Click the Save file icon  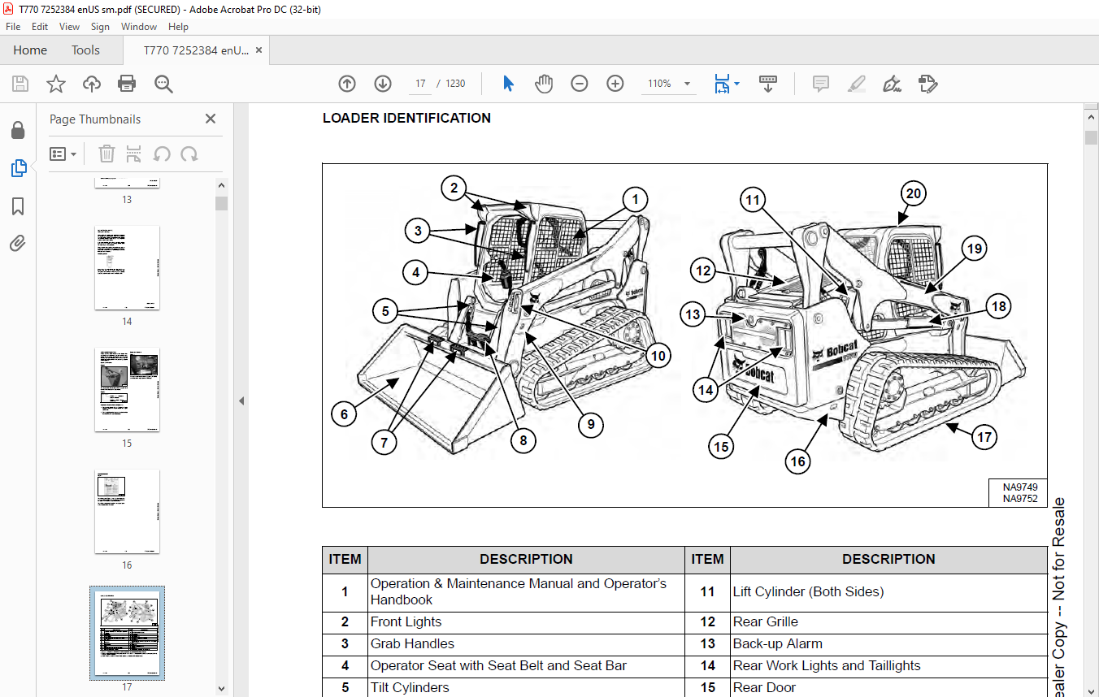click(20, 84)
